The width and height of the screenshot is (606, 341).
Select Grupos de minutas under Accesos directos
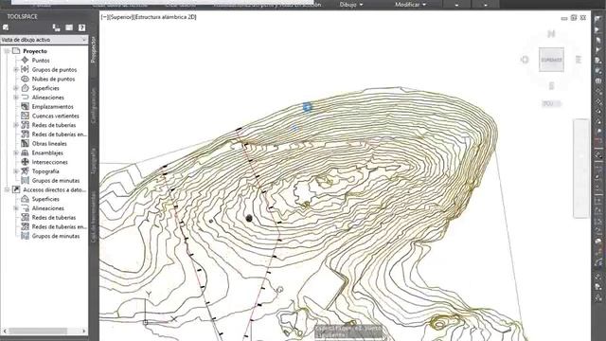(56, 236)
